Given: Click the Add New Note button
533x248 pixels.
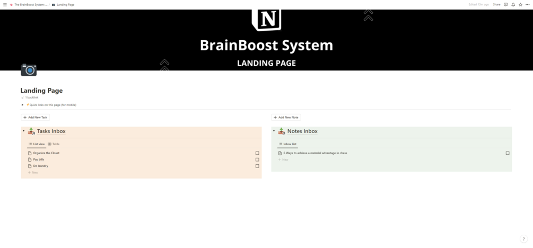Looking at the screenshot, I should (x=286, y=118).
